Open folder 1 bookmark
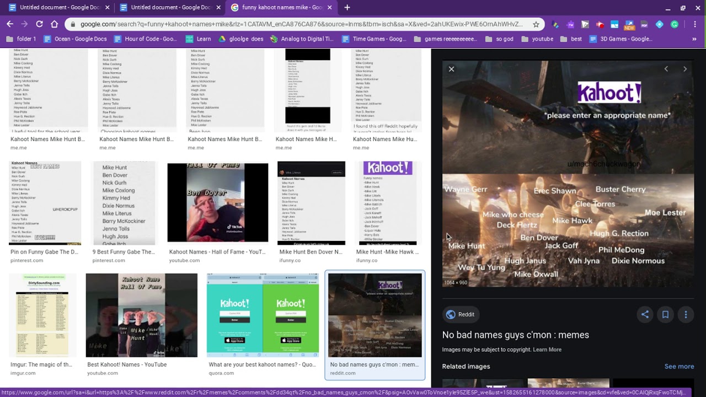Screen dimensions: 706x397 [x=22, y=39]
